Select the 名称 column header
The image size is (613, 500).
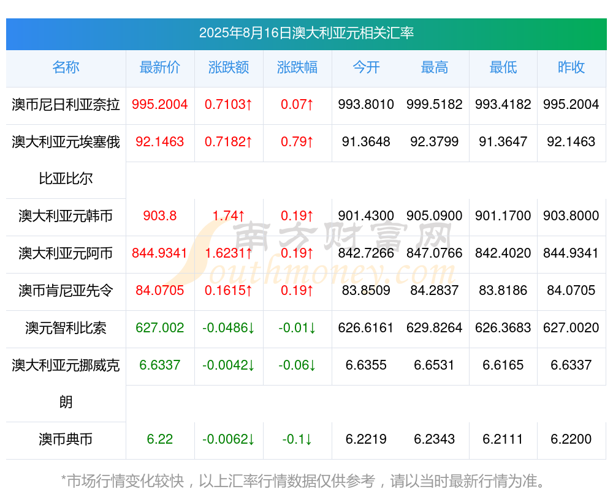click(x=66, y=67)
